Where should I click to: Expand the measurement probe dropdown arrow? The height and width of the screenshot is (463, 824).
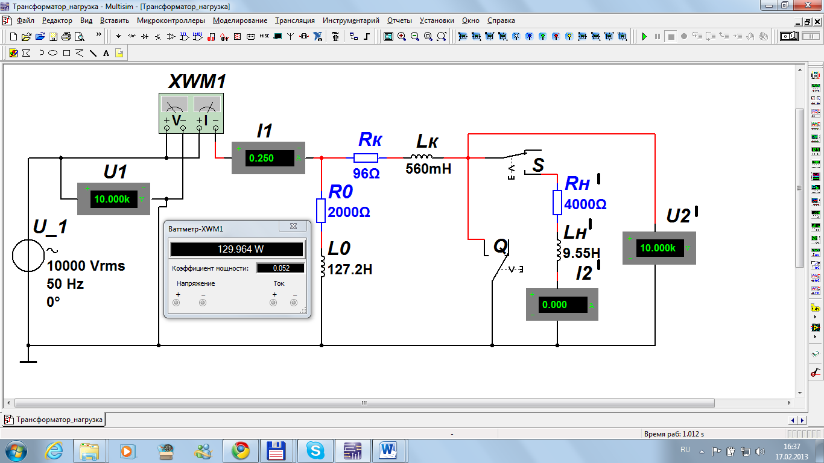coord(816,317)
